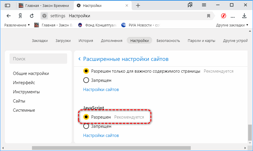
Task: Click the red Turbo mode icon
Action: (223, 16)
